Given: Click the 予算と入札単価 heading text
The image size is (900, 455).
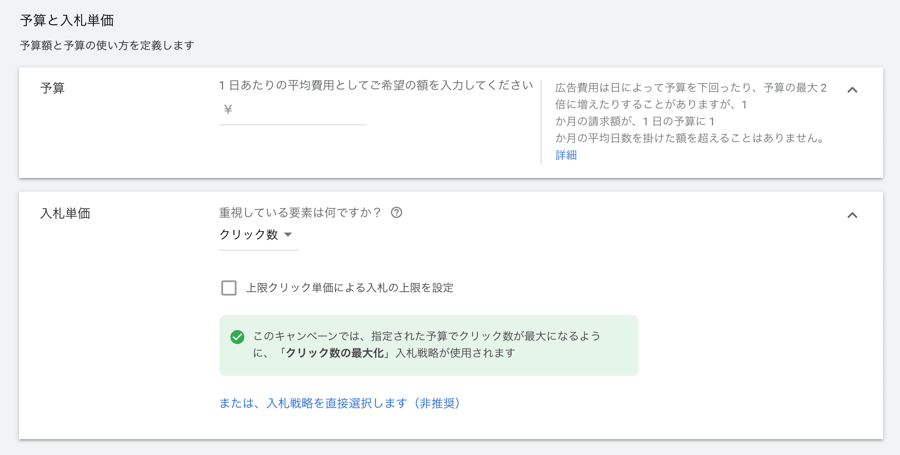Looking at the screenshot, I should click(67, 21).
